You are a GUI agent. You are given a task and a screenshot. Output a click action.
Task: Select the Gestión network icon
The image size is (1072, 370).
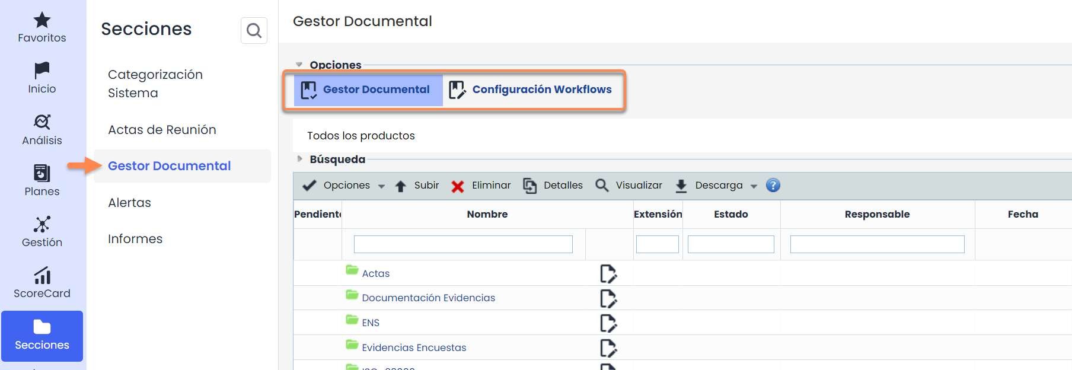point(42,225)
